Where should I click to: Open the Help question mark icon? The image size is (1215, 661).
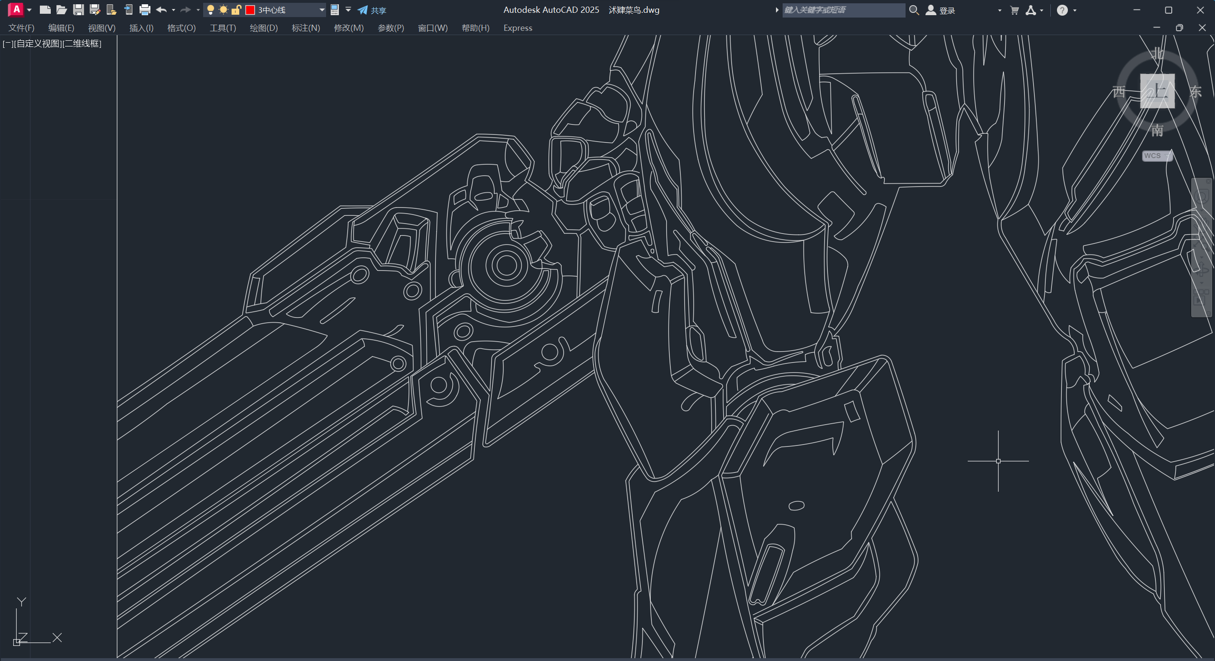1062,10
